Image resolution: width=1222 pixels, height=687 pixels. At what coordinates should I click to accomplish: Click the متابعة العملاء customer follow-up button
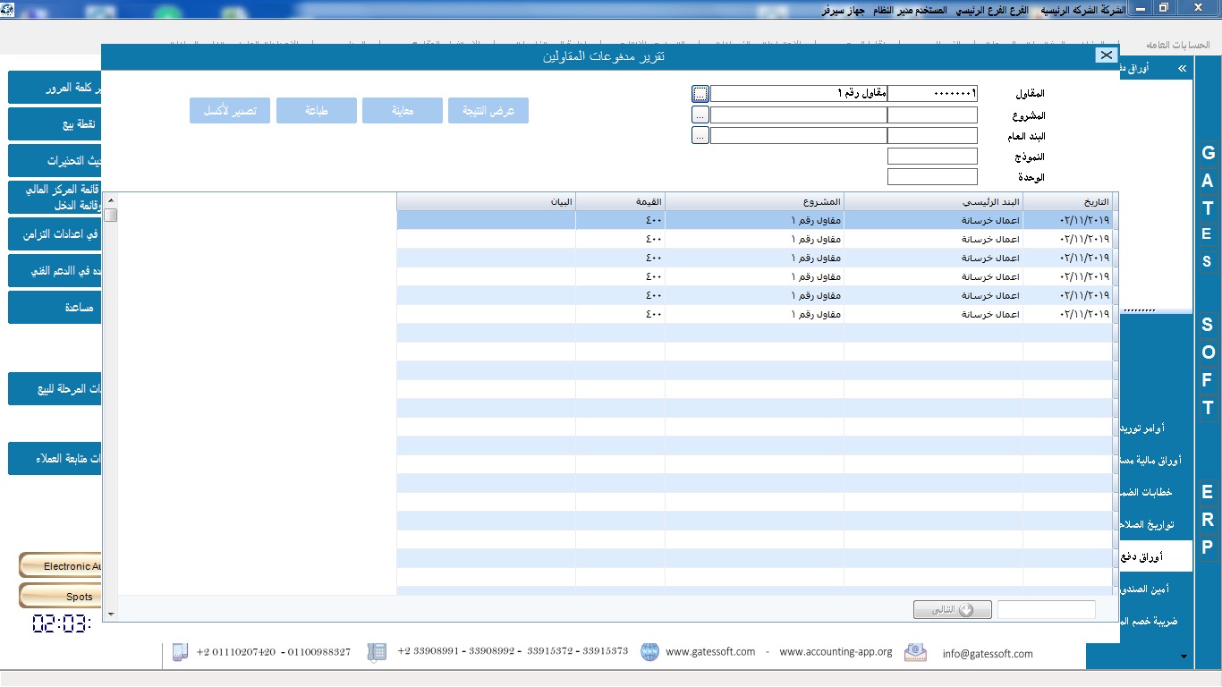(55, 458)
